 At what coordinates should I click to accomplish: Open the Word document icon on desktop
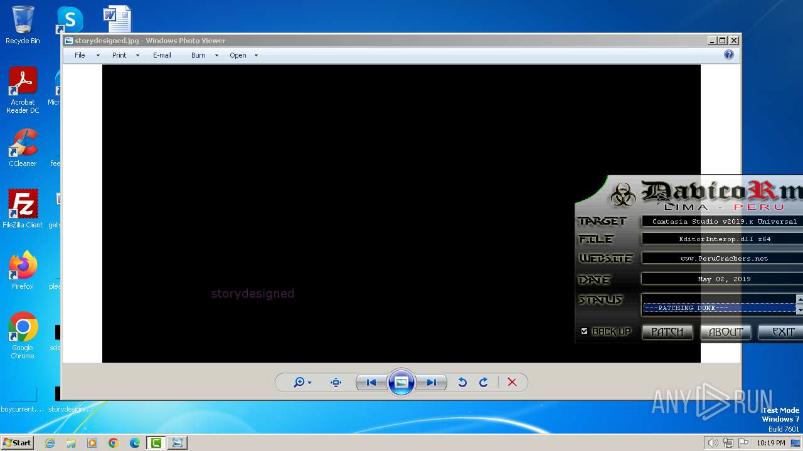(x=117, y=19)
